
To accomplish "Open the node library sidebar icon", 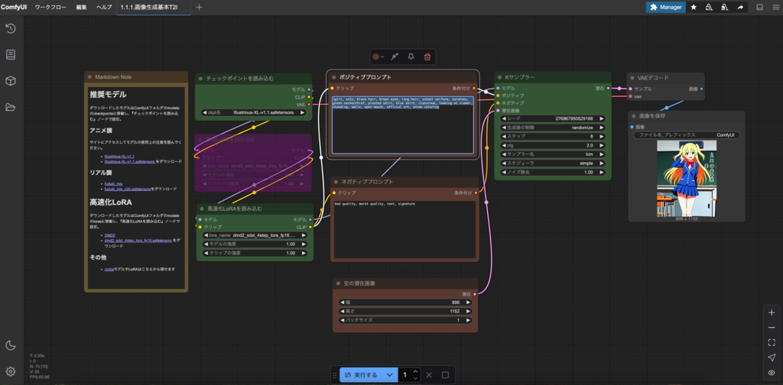I will click(11, 55).
